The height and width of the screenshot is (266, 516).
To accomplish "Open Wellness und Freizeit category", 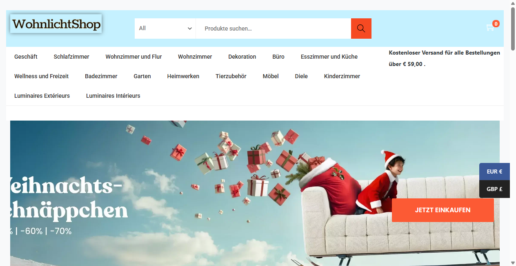I will [x=41, y=76].
